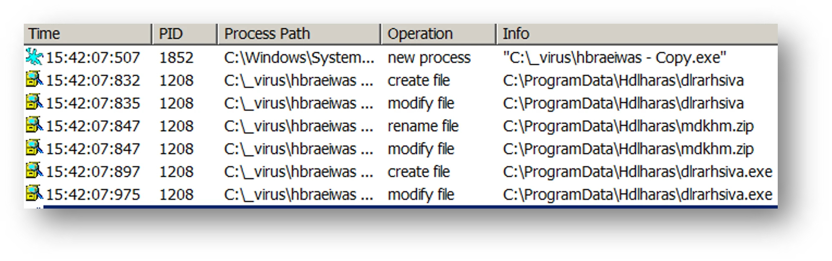
Task: Click the mdkhm.zip path in the rename file row
Action: tap(628, 126)
